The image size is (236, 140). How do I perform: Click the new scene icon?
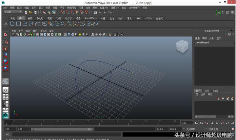tap(26, 12)
